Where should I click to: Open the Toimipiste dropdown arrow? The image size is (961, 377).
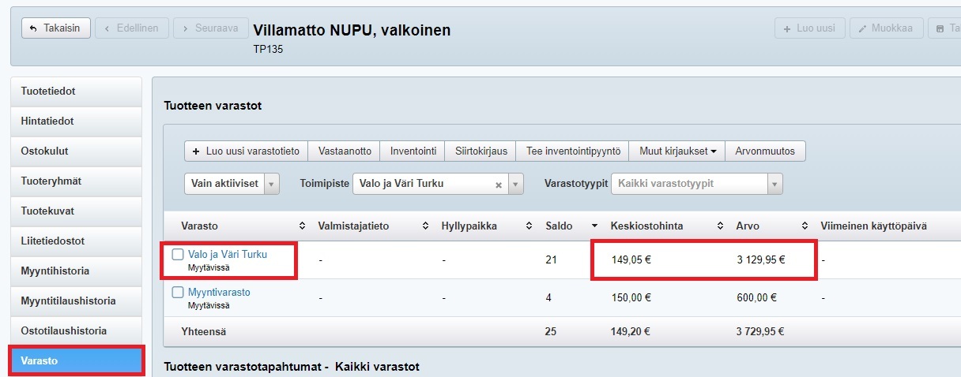click(x=515, y=184)
